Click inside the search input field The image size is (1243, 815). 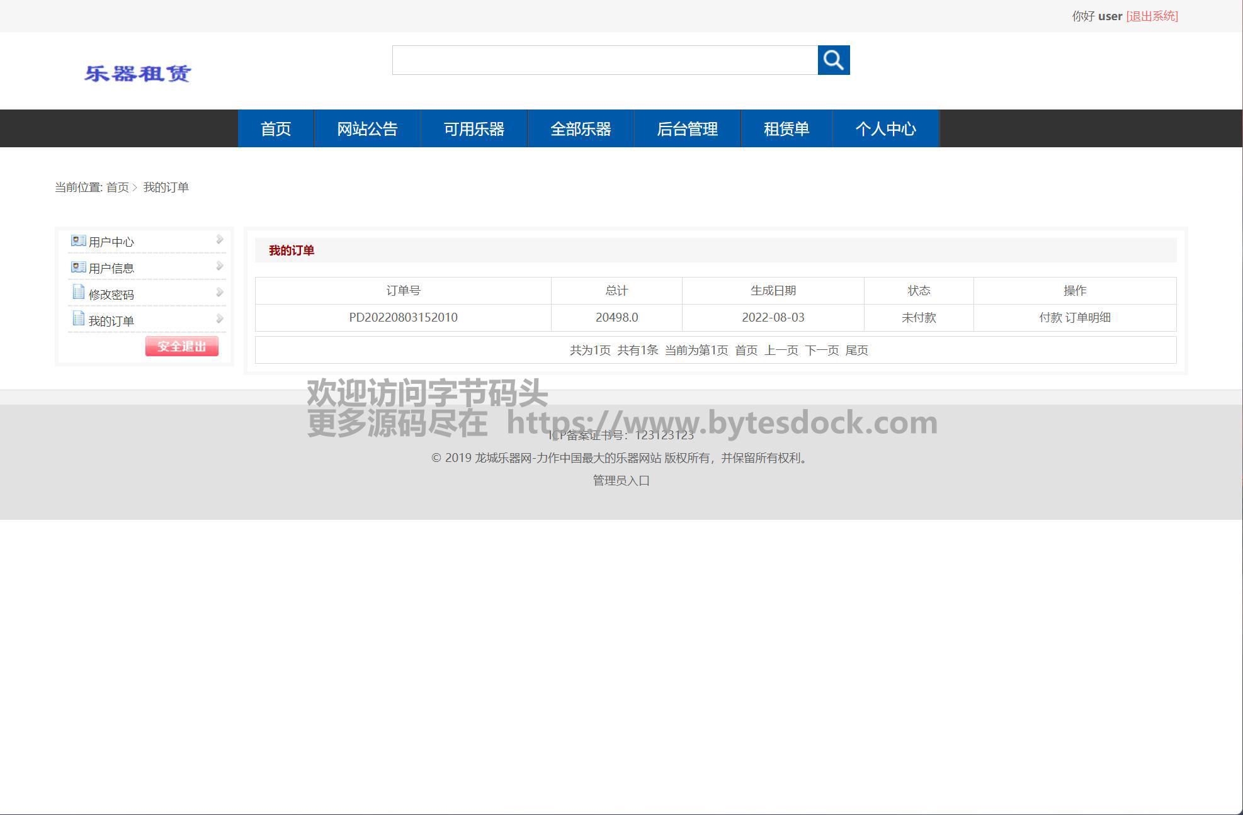pyautogui.click(x=604, y=60)
